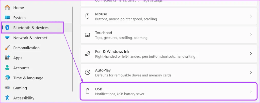Click the System monitor icon

pos(7,18)
